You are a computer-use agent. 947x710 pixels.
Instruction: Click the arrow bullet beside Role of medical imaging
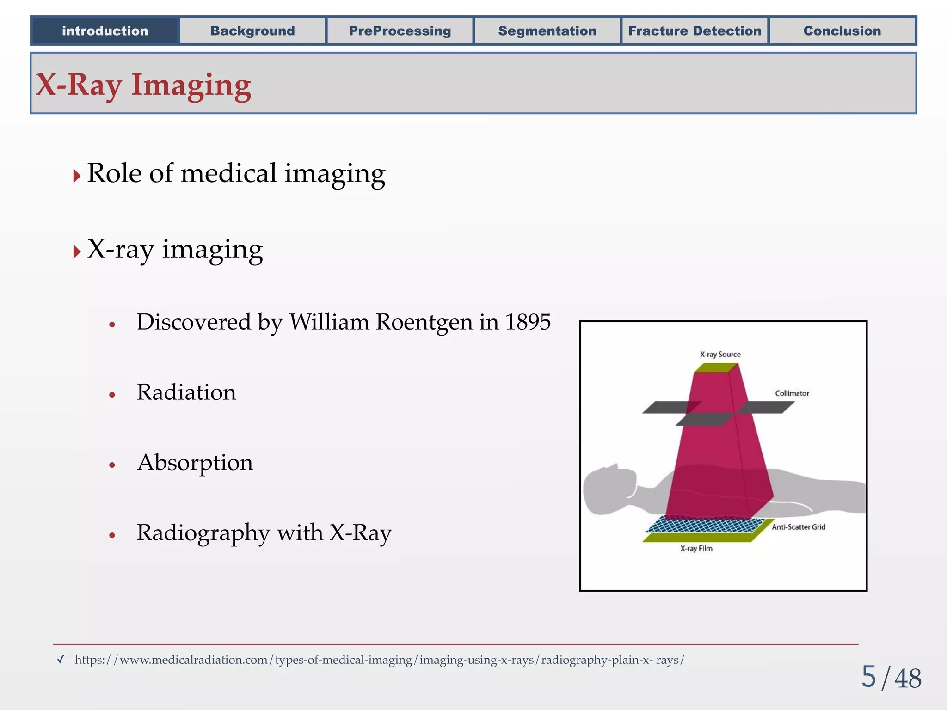click(x=77, y=176)
